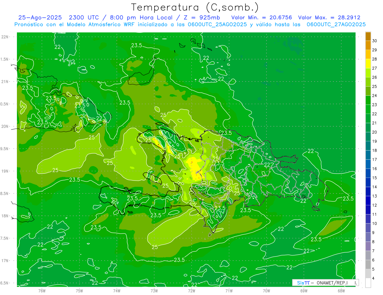The height and width of the screenshot is (295, 383).
Task: Click the "69W" longitude axis label
Action: (x=304, y=291)
